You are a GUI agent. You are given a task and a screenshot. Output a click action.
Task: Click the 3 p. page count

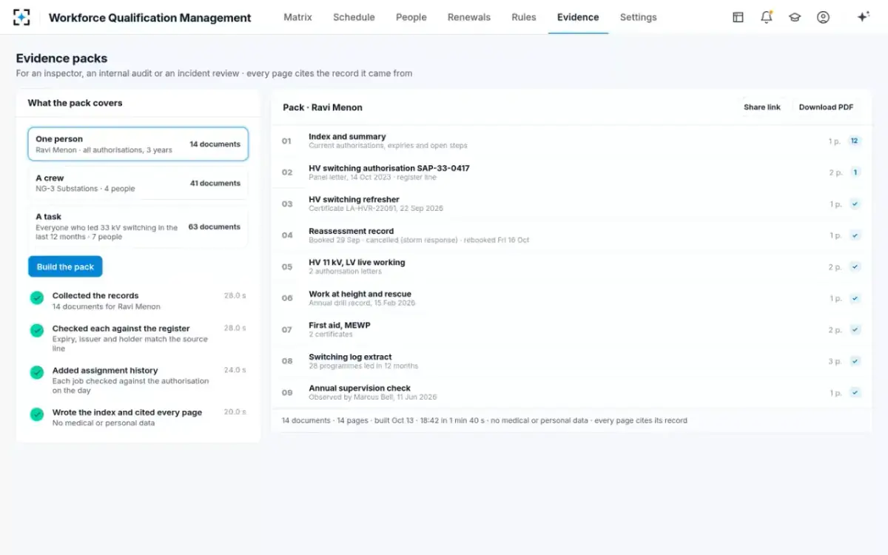click(x=835, y=362)
